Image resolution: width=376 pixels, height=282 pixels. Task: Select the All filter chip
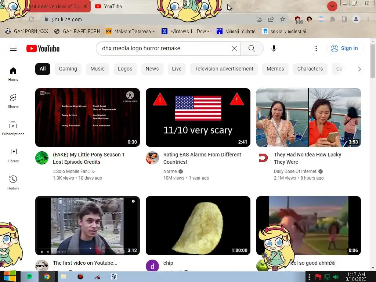tap(43, 69)
